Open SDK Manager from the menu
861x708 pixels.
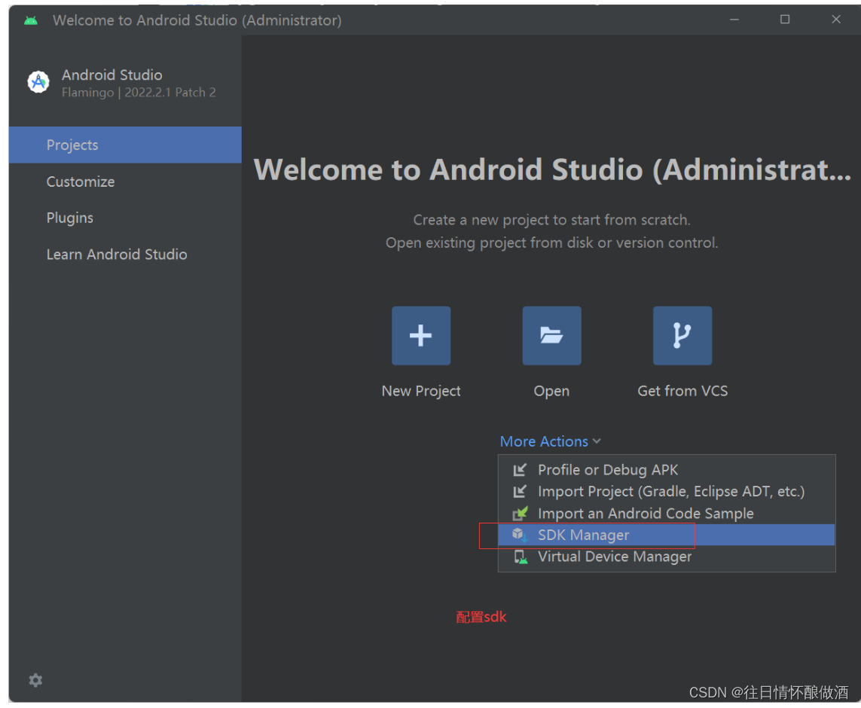[x=666, y=535]
